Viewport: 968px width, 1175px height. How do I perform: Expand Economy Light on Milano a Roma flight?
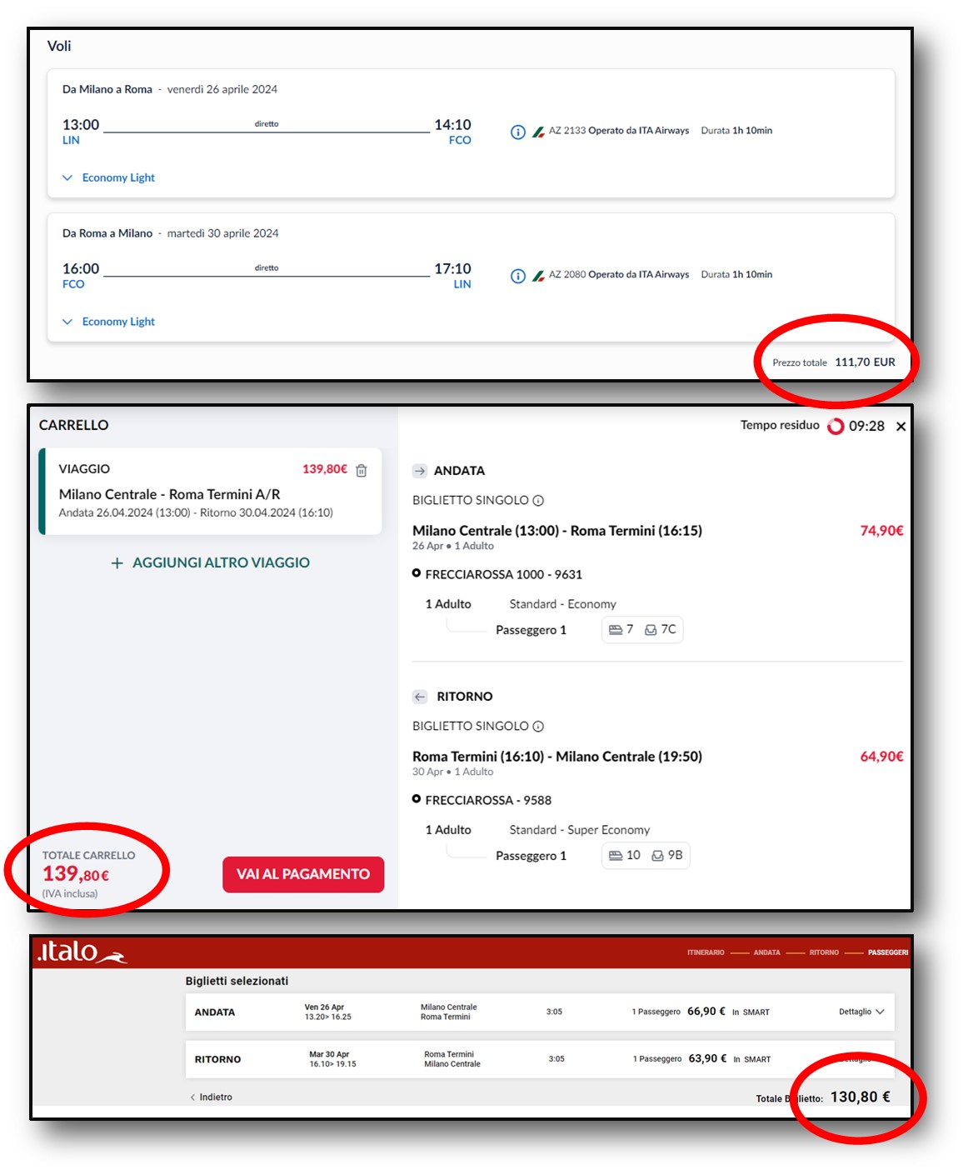click(x=109, y=177)
